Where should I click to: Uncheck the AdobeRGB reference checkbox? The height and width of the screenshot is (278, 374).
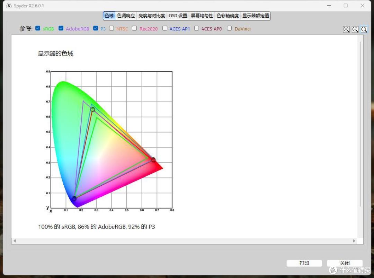pos(61,28)
